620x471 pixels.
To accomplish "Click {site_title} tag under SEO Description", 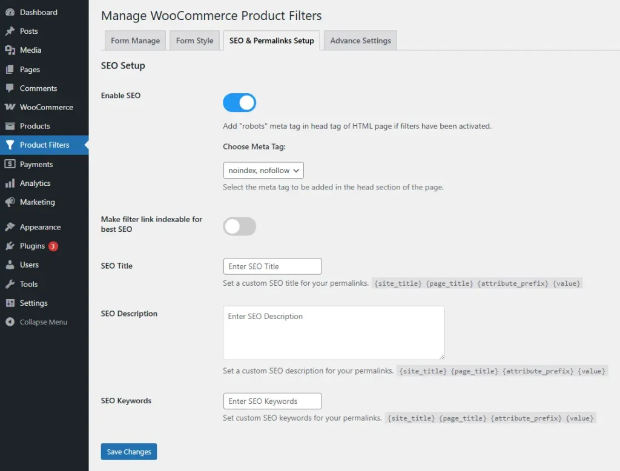I will 423,371.
